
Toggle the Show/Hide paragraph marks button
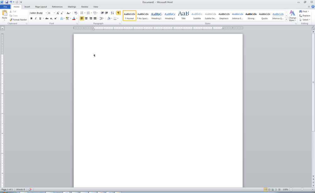pyautogui.click(x=118, y=13)
